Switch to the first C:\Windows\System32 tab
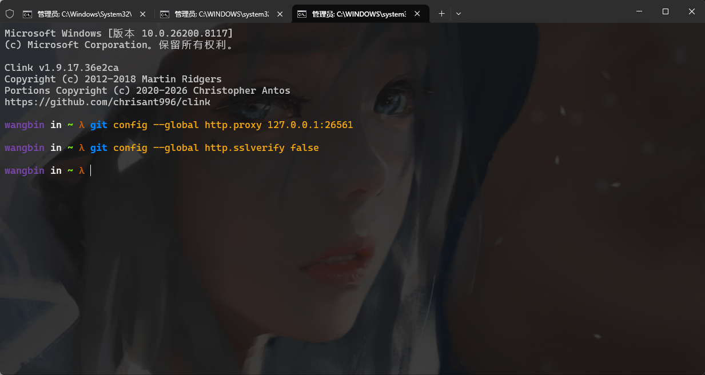 [x=85, y=14]
